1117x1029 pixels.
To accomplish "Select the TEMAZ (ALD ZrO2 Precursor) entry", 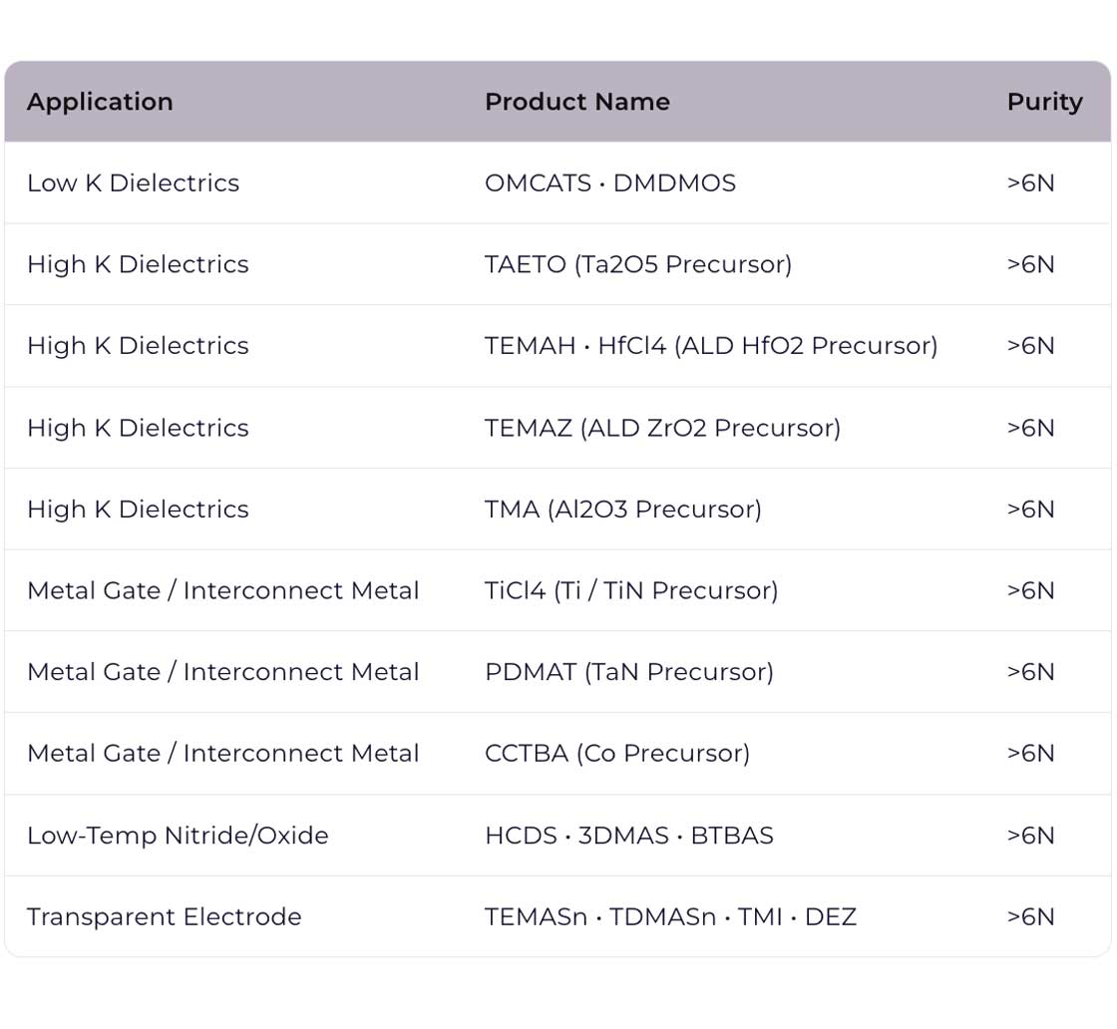I will [x=662, y=428].
